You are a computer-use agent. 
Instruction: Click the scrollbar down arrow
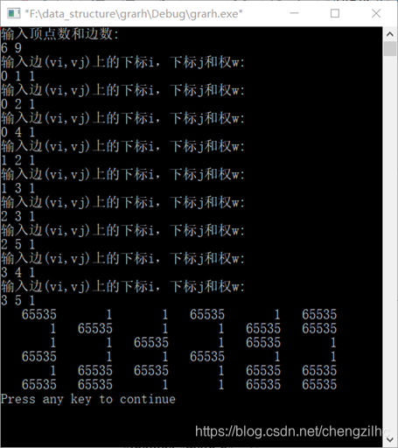390,439
